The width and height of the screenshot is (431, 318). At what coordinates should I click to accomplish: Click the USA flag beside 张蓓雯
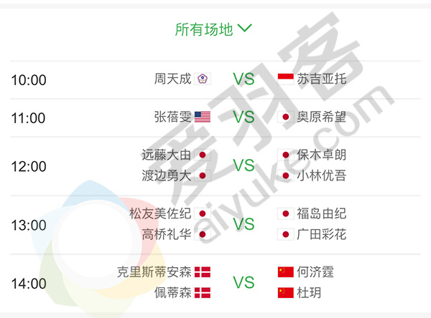point(203,117)
